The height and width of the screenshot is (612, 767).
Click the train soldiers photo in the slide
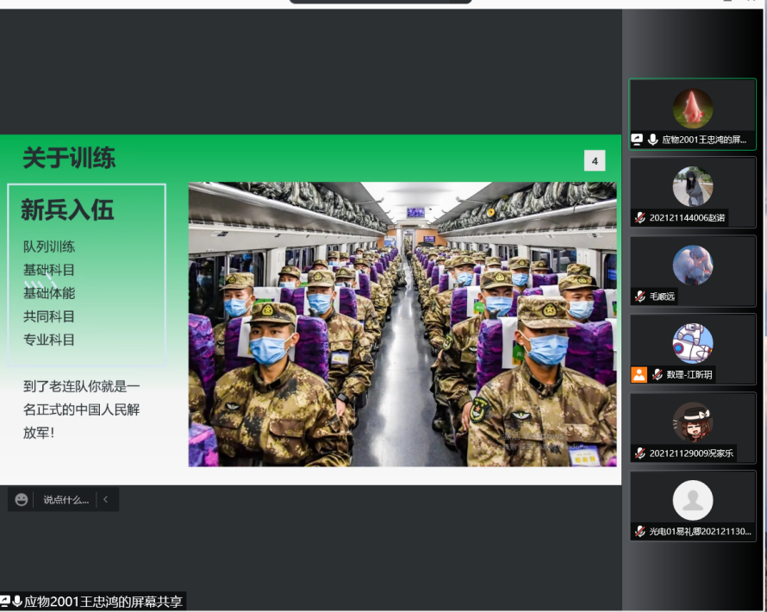[402, 324]
